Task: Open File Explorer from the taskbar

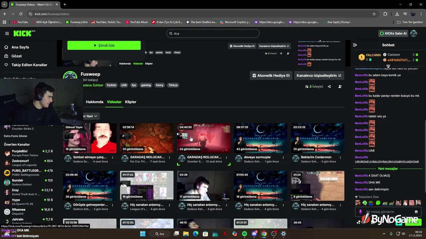Action: (186, 234)
